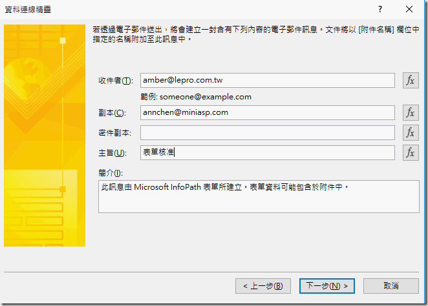This screenshot has width=428, height=306.
Task: Insert a formula for 主旨 using fx
Action: point(410,152)
